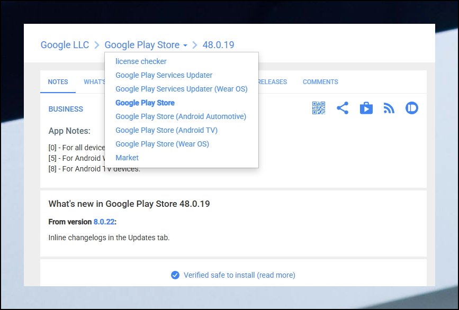Click the Inline changelogs in the Updates tab text
Screen dimensions: 459x310
click(x=109, y=238)
